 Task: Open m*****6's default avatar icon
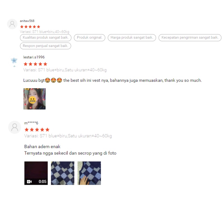tap(15, 127)
